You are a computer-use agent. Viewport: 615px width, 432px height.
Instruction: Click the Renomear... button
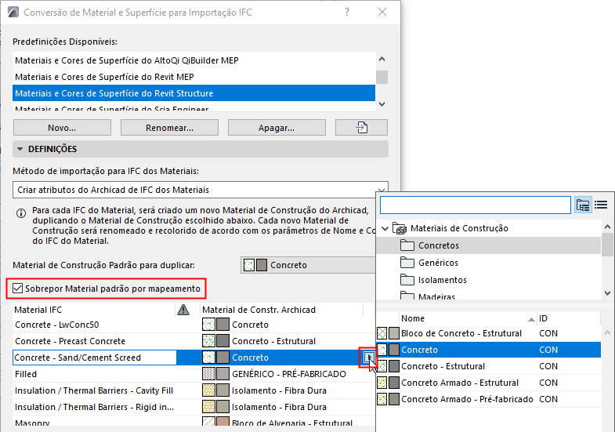169,128
